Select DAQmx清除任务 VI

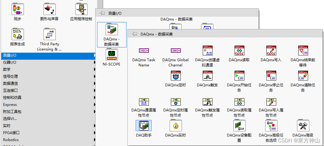[303, 76]
